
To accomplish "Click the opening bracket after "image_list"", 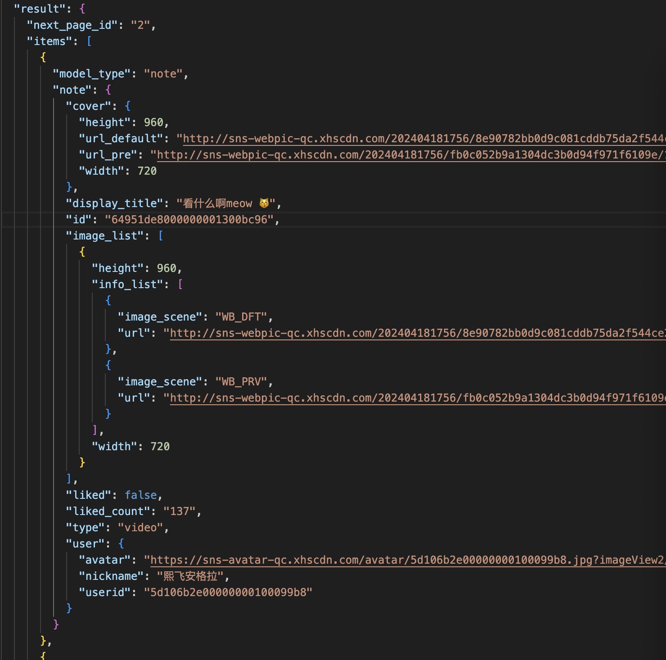I will click(161, 236).
